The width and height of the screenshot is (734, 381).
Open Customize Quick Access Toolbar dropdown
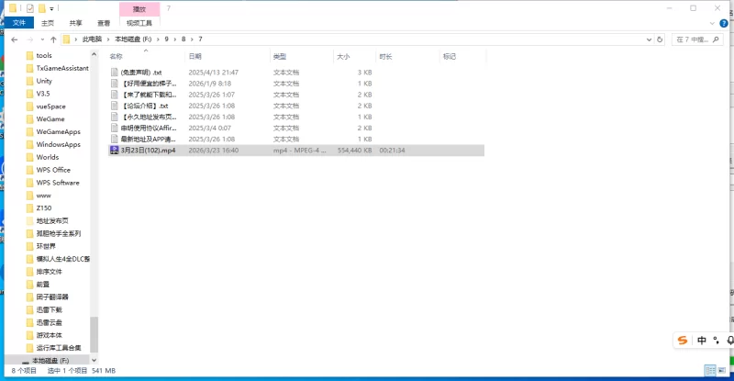pyautogui.click(x=51, y=8)
